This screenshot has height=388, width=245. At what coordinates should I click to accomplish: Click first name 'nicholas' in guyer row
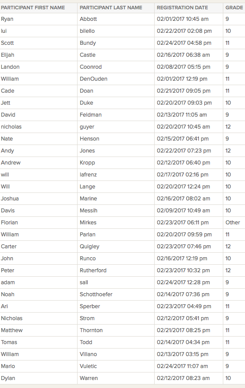pos(11,127)
